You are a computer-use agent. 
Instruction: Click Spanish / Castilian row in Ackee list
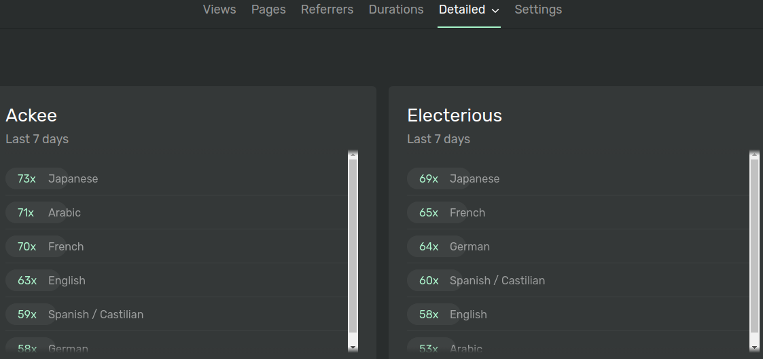177,314
